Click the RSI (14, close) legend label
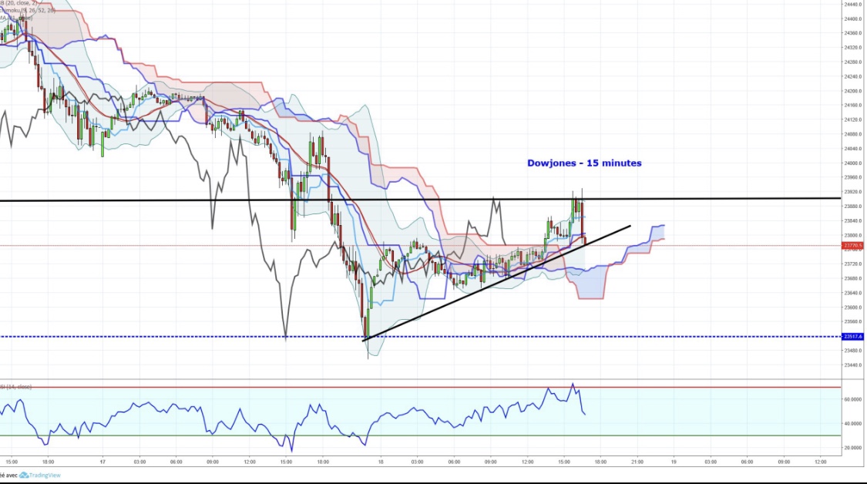Viewport: 867px width, 484px height. (x=15, y=386)
